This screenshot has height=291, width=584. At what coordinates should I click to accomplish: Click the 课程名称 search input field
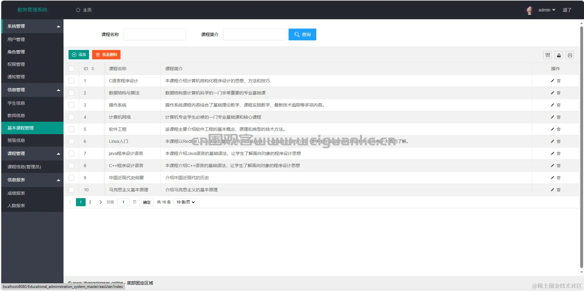pyautogui.click(x=155, y=34)
